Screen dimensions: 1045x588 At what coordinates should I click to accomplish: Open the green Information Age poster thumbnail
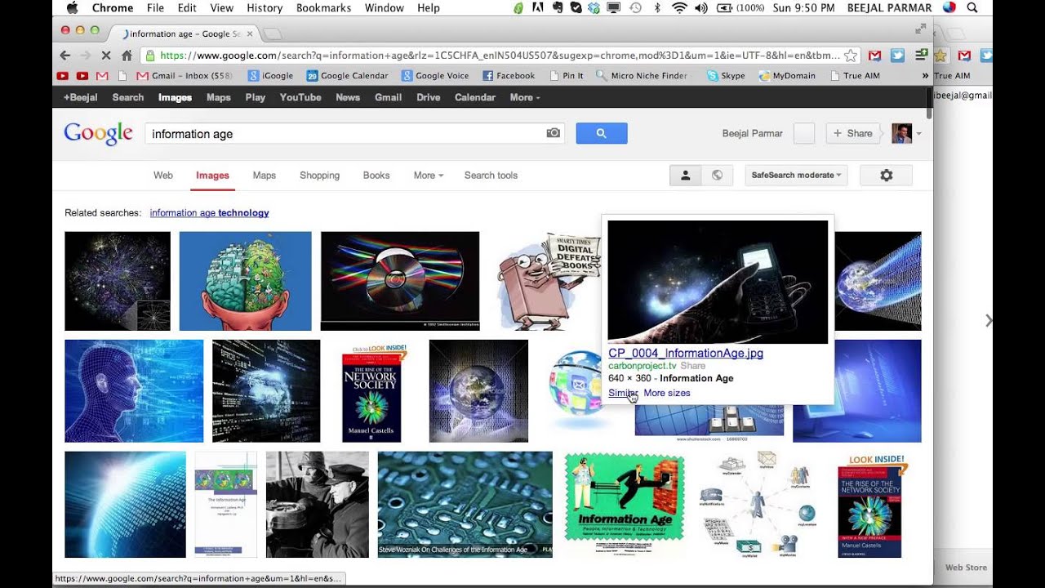[x=624, y=505]
